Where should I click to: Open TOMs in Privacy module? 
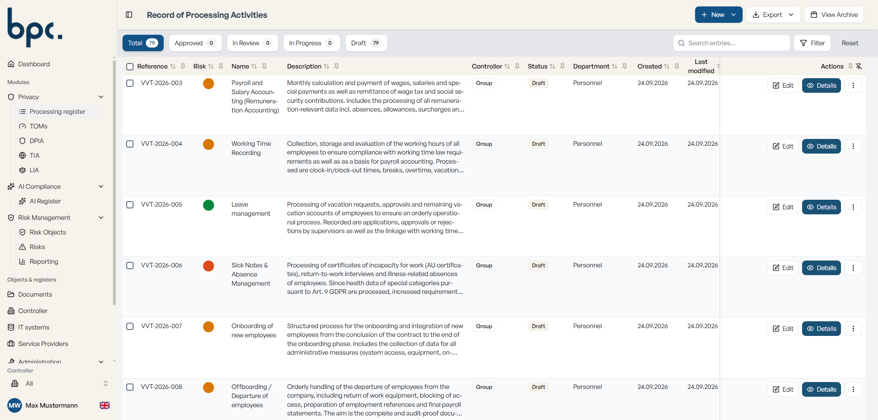(38, 126)
